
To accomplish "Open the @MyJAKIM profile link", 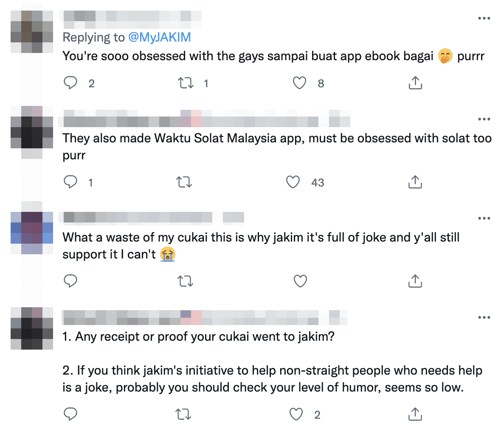I will coord(159,37).
